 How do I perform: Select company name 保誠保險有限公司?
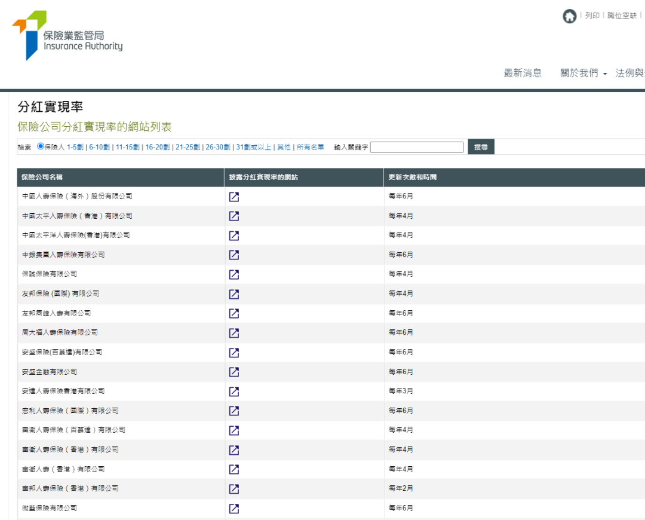(x=50, y=274)
